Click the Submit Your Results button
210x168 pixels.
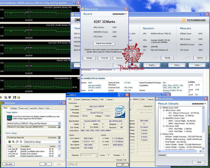pyautogui.click(x=104, y=43)
